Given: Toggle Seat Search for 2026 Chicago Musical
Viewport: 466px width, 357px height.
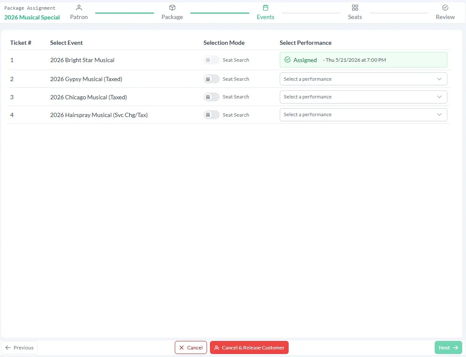Looking at the screenshot, I should [x=211, y=97].
